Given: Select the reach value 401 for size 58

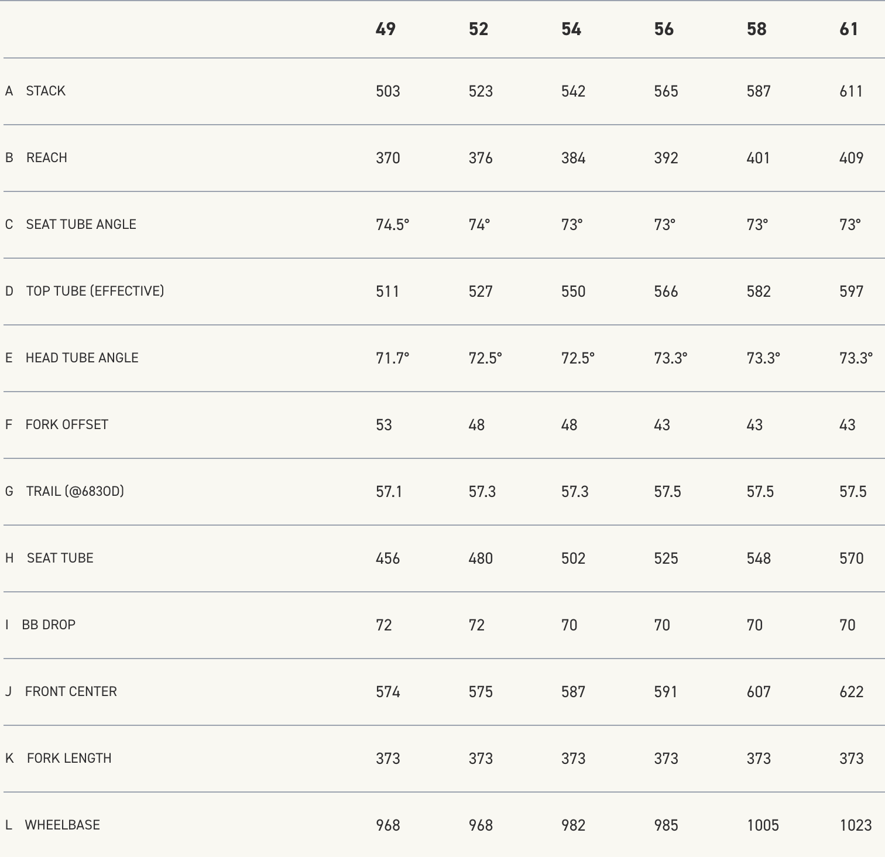Looking at the screenshot, I should point(758,158).
